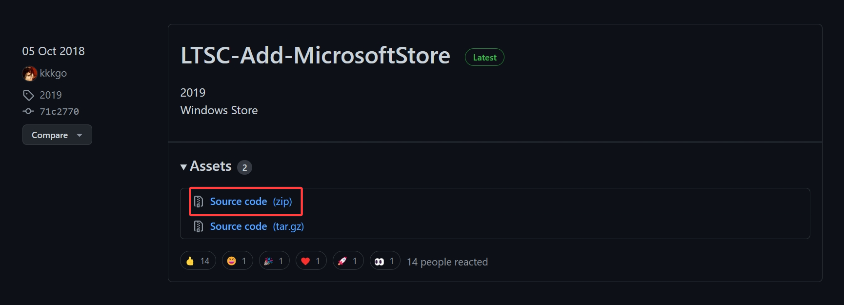
Task: Click the zip file icon for Source code (zip)
Action: pyautogui.click(x=199, y=201)
